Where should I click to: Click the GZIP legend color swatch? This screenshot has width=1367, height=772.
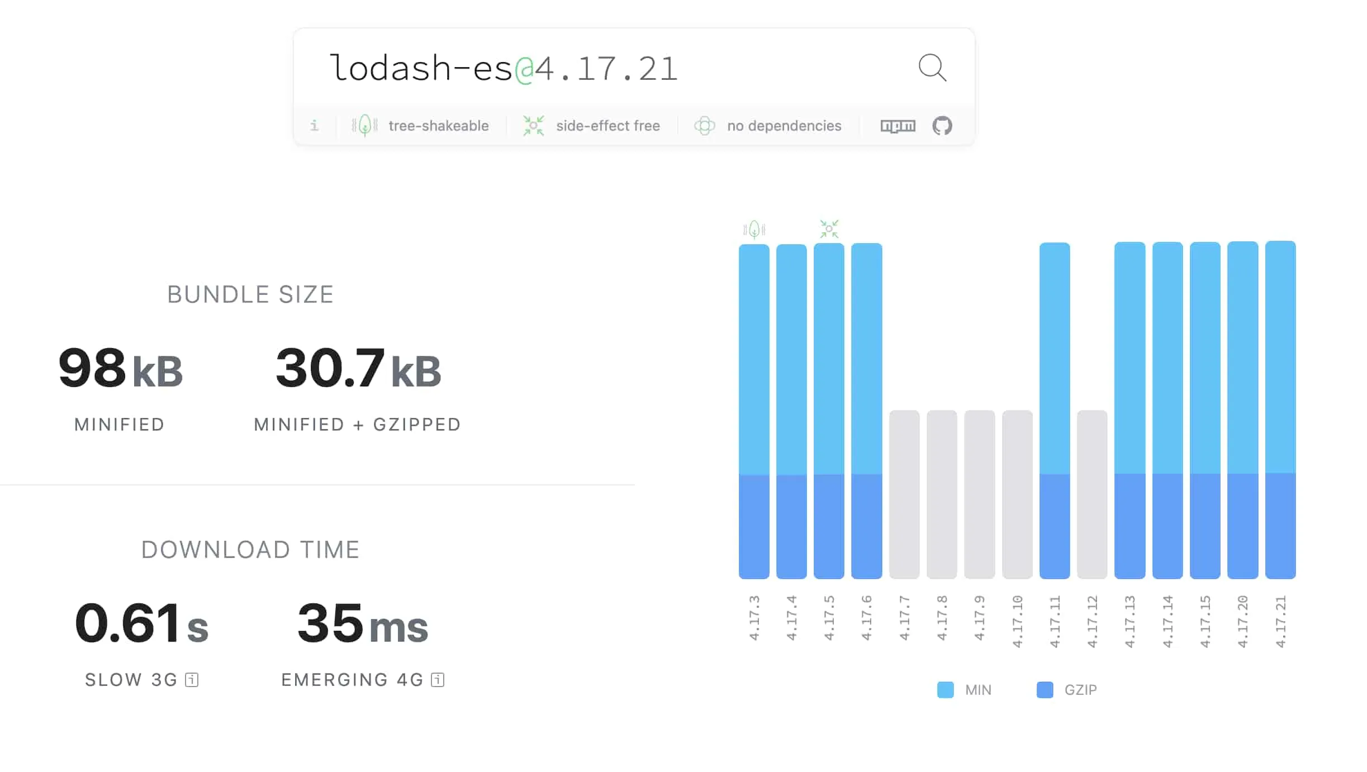pos(1045,690)
